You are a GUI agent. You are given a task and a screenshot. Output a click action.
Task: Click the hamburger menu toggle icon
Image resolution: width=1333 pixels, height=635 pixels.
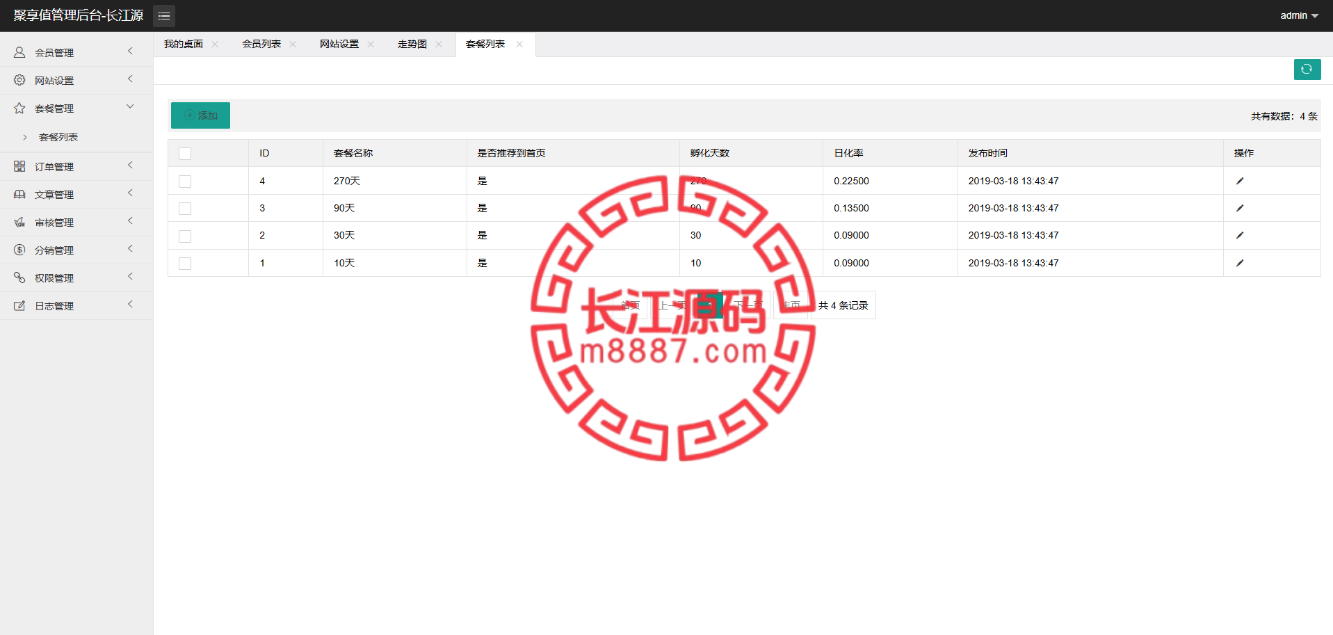tap(164, 15)
